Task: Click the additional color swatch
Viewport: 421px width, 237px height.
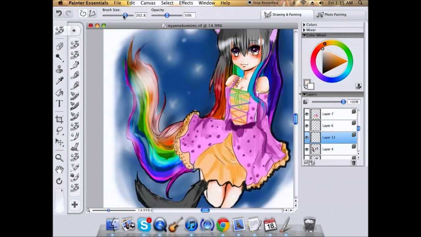Action: 311,87
